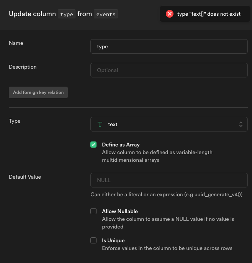252x263 pixels.
Task: Click the uuid_generate_v4 hint text
Action: pyautogui.click(x=166, y=195)
